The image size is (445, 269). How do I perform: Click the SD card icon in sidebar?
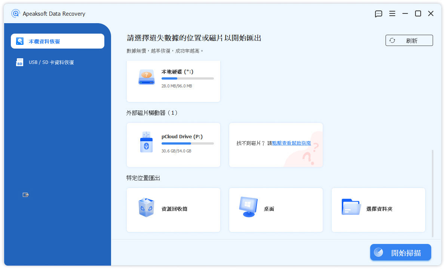(19, 62)
